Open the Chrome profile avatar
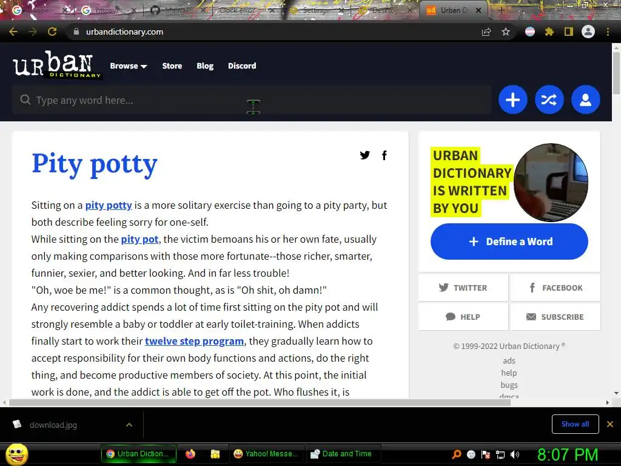Image resolution: width=621 pixels, height=466 pixels. (x=588, y=32)
